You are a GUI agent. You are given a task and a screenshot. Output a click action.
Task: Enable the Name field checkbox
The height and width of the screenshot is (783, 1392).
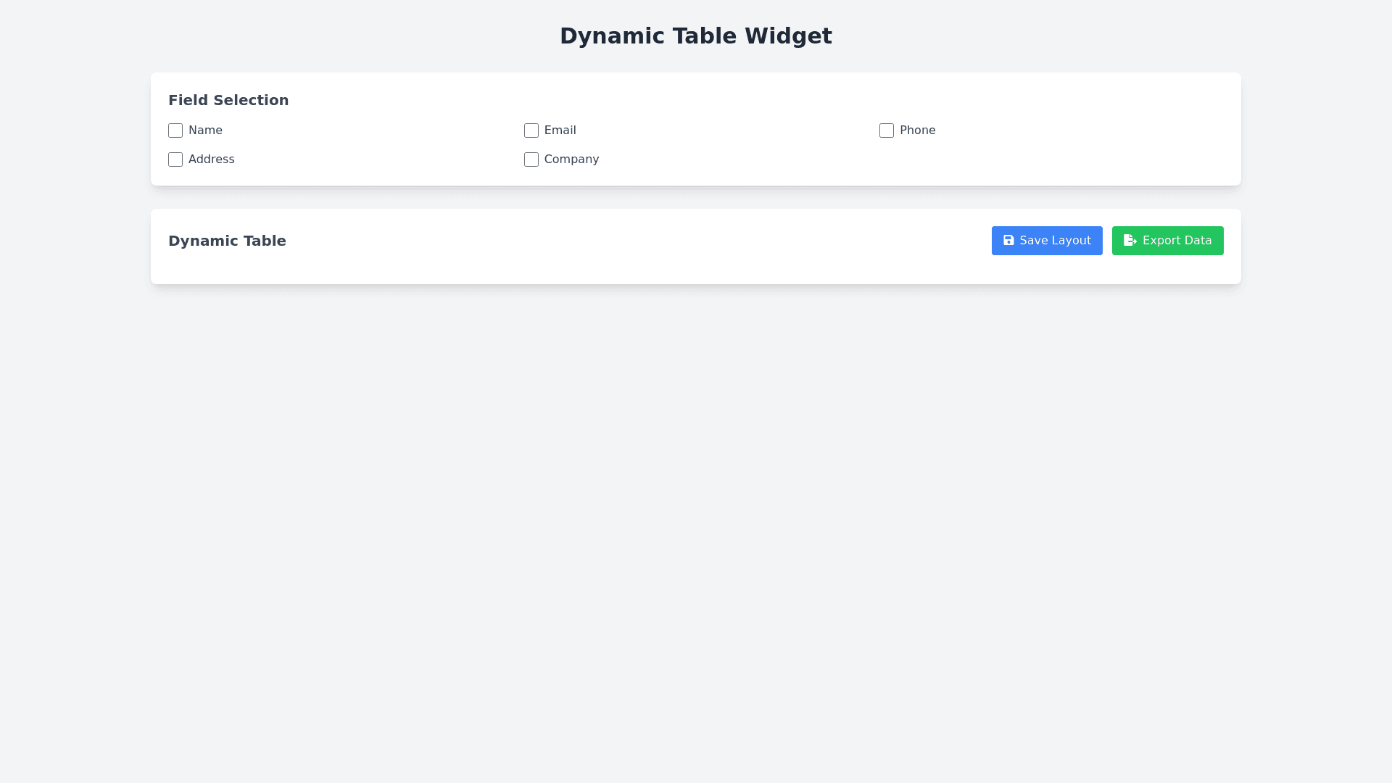click(x=175, y=130)
